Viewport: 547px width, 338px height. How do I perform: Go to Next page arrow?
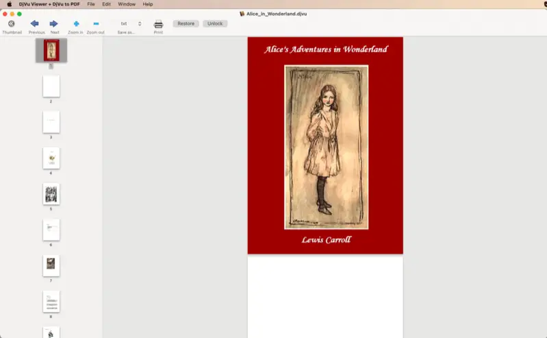(53, 24)
